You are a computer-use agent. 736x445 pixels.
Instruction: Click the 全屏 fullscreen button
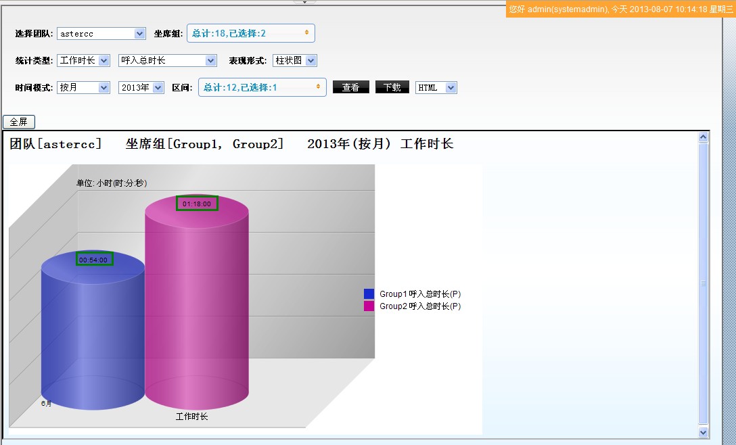(19, 122)
